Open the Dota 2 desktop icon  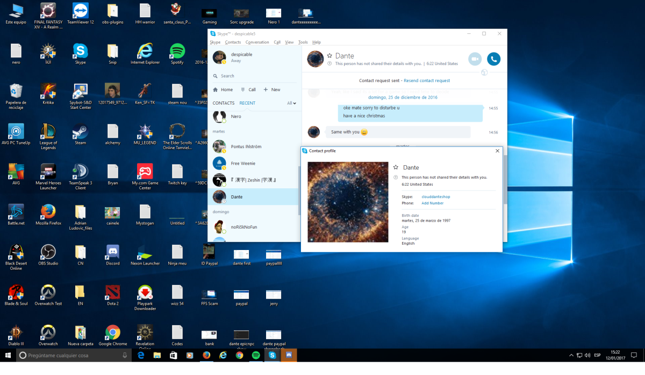pyautogui.click(x=113, y=295)
